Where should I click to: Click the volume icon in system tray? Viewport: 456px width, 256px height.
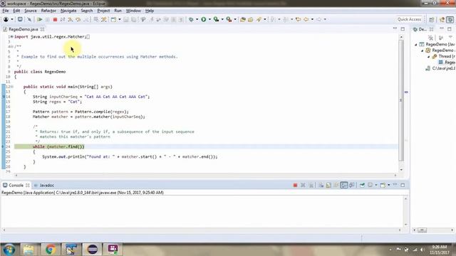pos(423,250)
